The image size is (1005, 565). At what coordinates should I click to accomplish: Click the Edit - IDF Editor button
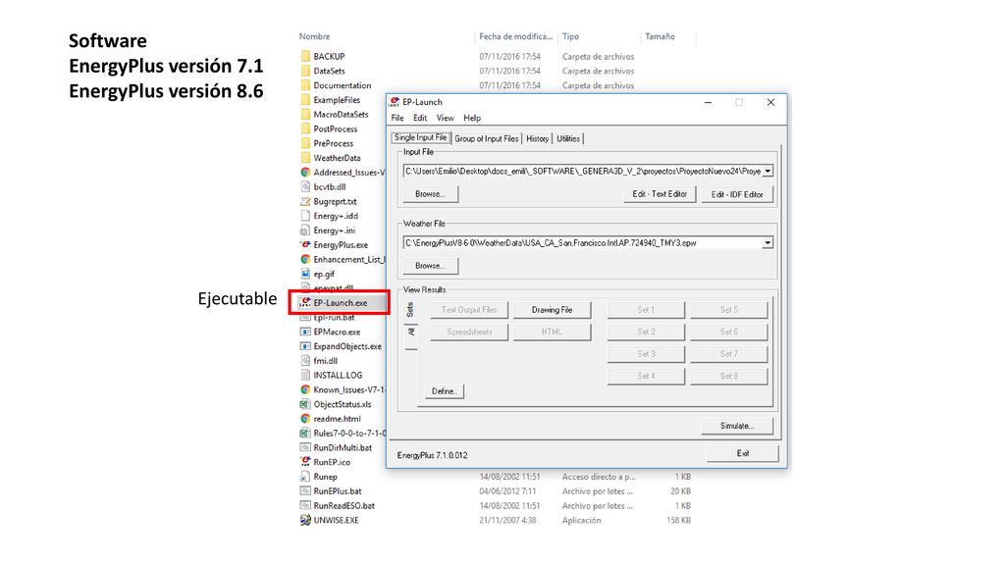[737, 194]
